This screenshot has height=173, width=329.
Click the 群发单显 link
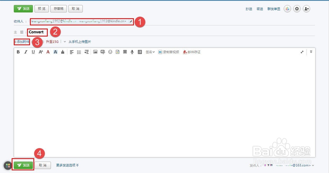(274, 9)
